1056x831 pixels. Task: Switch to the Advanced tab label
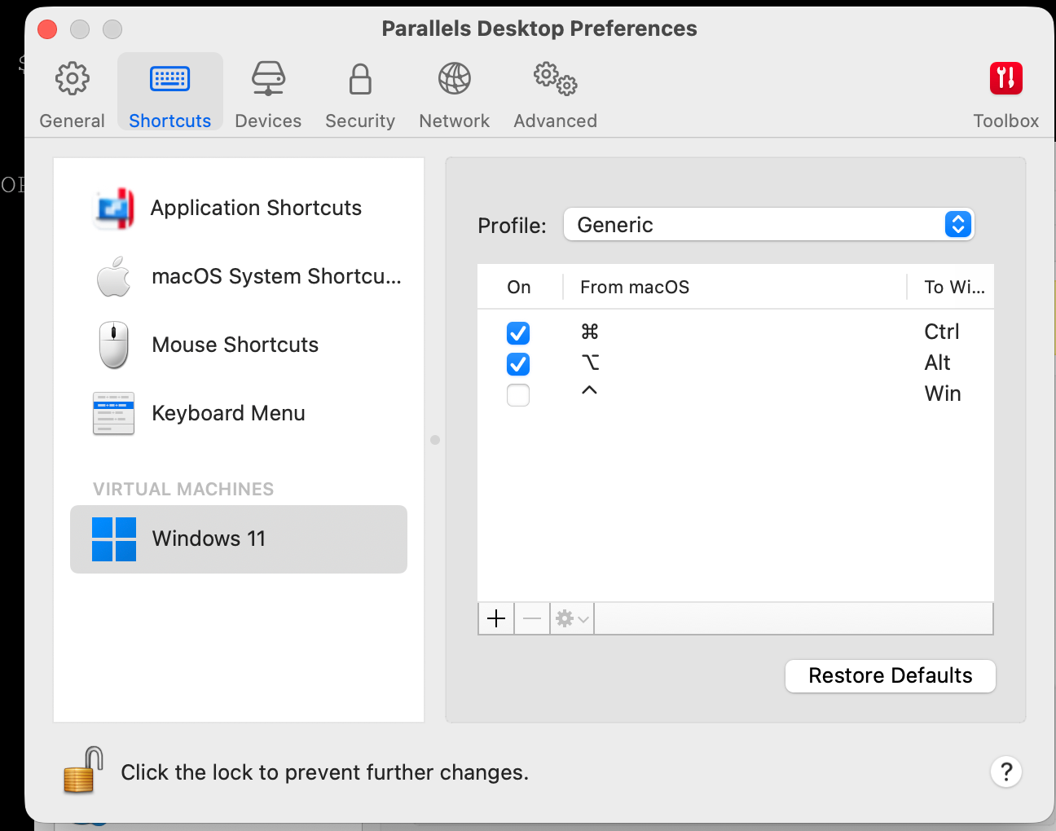point(556,121)
